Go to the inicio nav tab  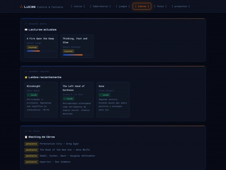78,6
